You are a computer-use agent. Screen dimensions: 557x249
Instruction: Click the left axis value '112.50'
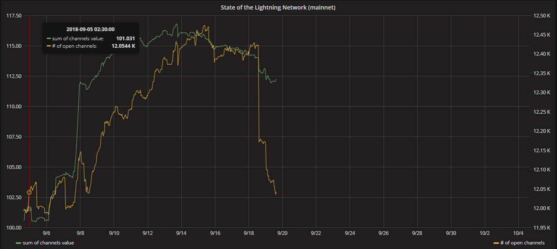point(14,76)
